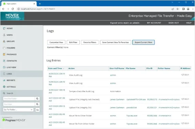Image resolution: width=195 pixels, height=129 pixels.
Task: Open the browser three-dot menu
Action: click(x=193, y=9)
